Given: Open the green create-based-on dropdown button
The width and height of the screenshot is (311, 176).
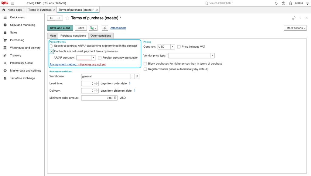Looking at the screenshot, I should tap(93, 28).
